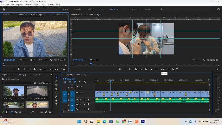
Task: Toggle Linked Selection in timeline
Action: pos(75,82)
